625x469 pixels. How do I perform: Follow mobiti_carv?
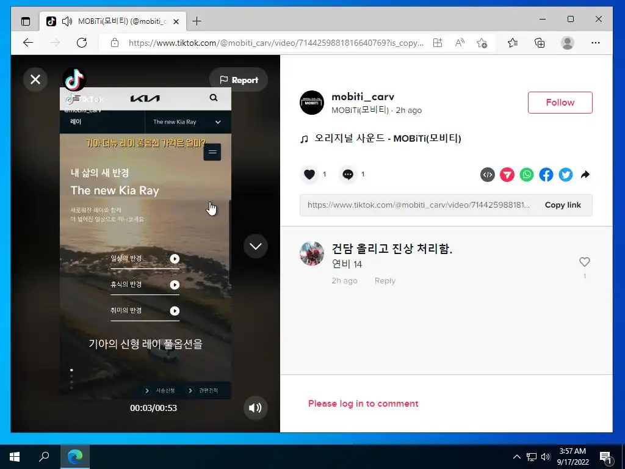[560, 103]
